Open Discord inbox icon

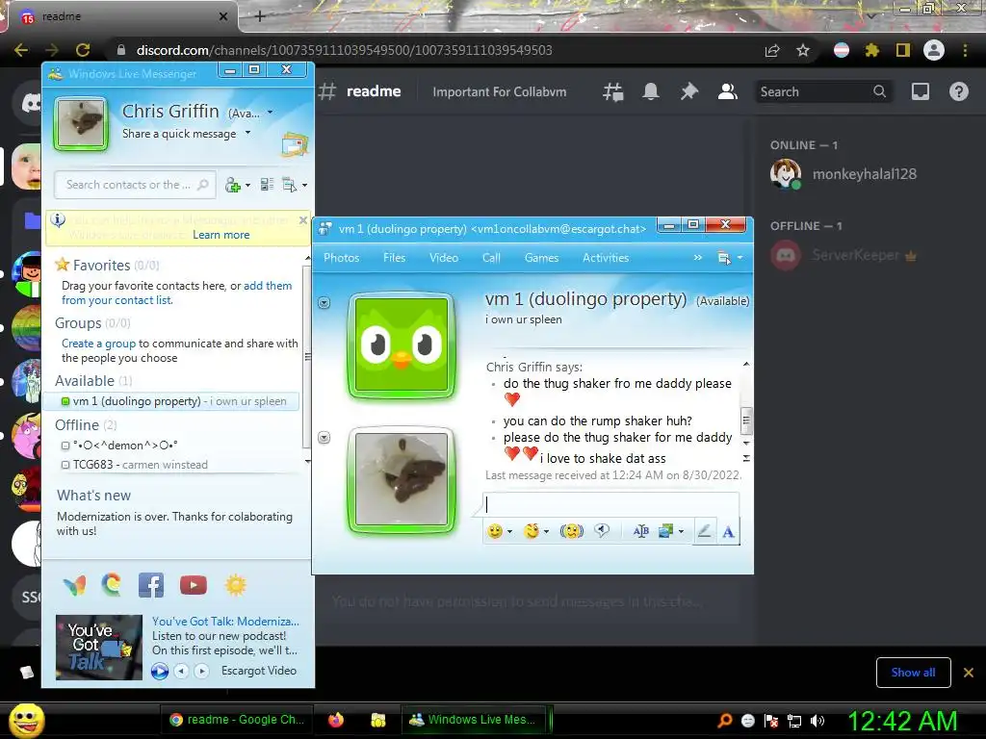pos(920,91)
